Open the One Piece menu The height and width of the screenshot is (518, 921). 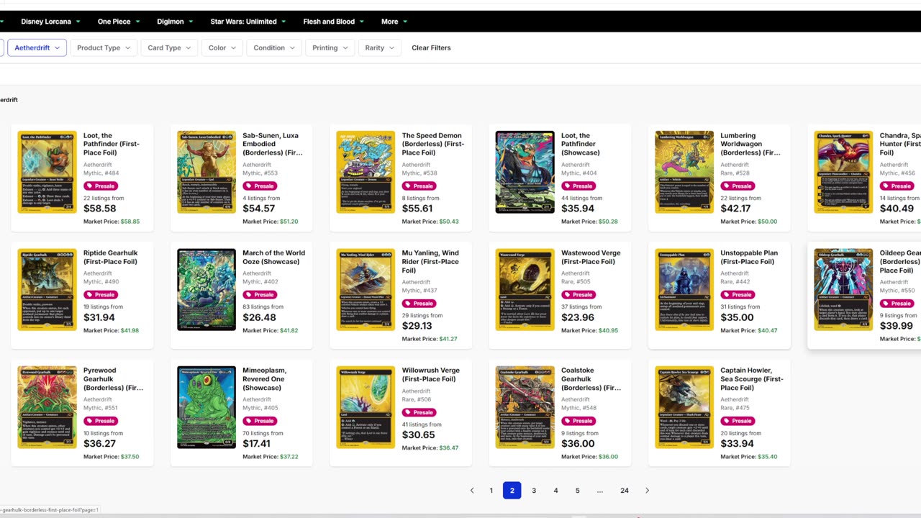tap(119, 22)
